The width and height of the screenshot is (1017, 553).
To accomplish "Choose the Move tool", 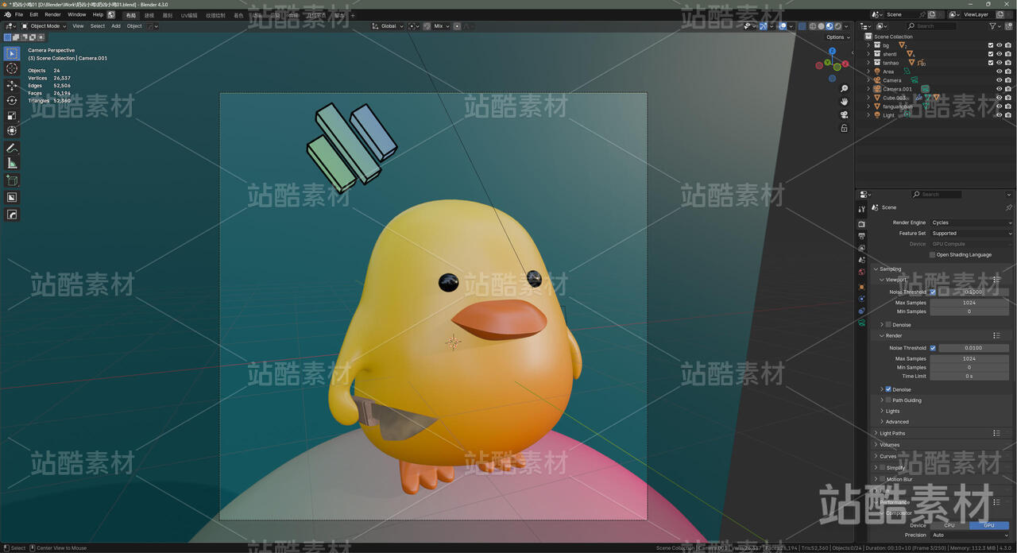I will [x=12, y=85].
